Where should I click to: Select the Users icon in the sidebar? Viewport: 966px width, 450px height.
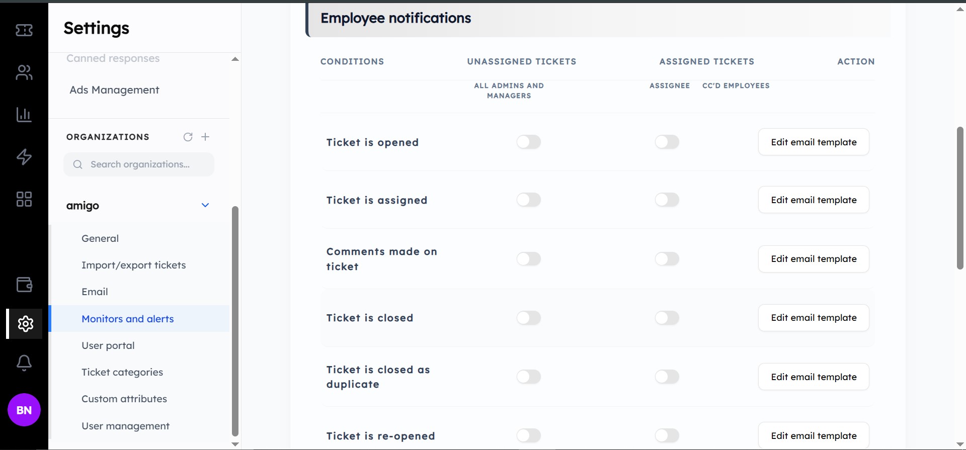coord(23,72)
